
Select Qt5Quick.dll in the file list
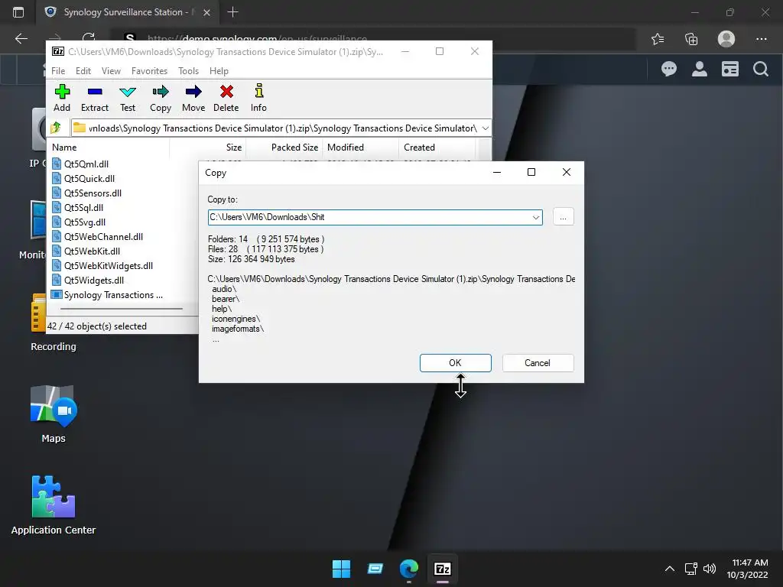coord(89,179)
